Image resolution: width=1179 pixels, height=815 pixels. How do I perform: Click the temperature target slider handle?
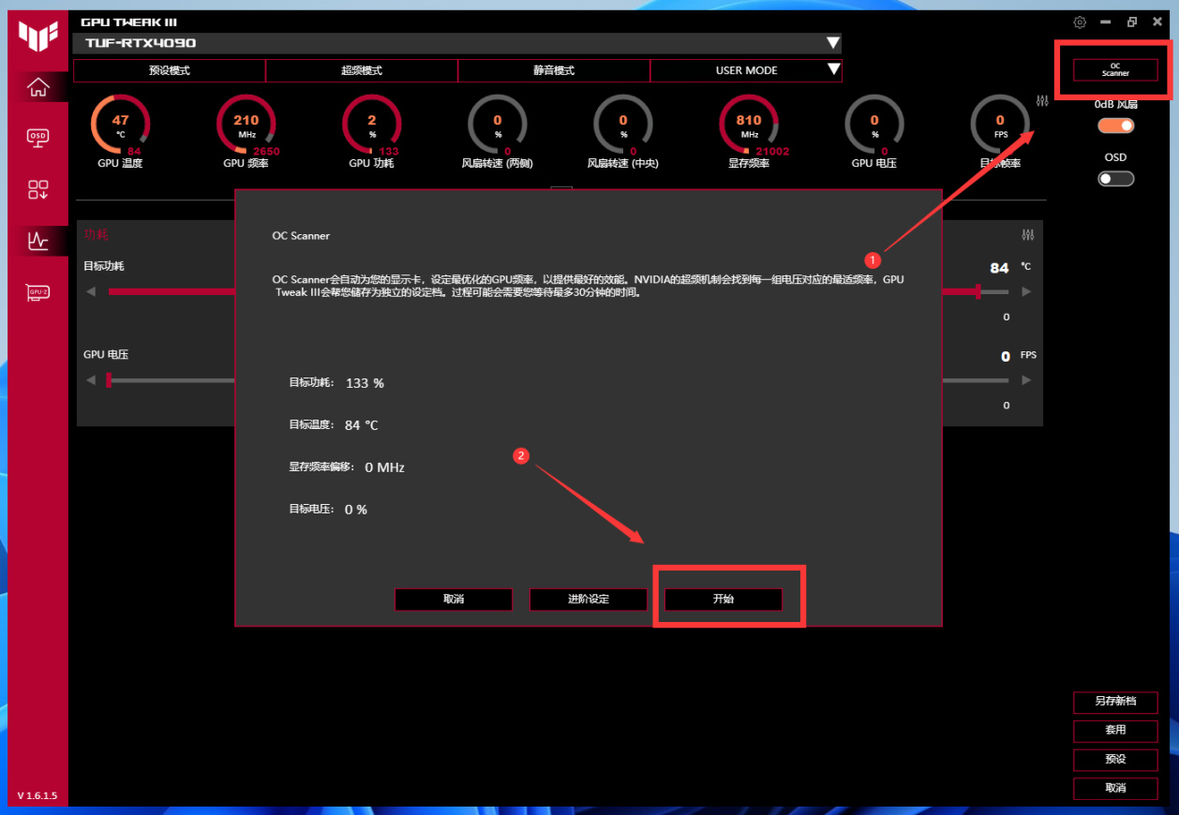978,291
